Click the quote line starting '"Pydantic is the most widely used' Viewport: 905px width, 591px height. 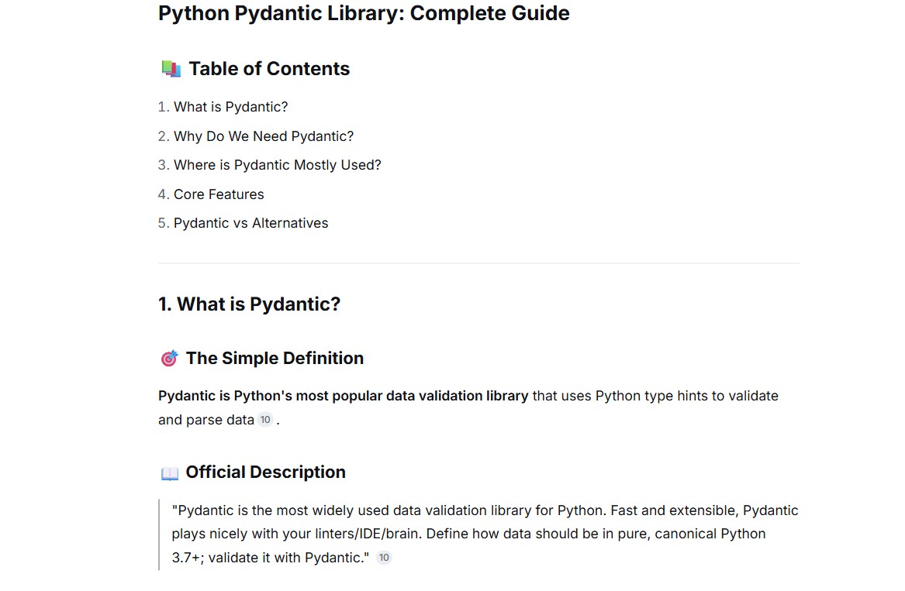click(x=485, y=510)
